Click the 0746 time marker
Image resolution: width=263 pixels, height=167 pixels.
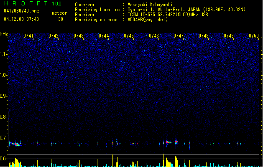tap(154, 36)
